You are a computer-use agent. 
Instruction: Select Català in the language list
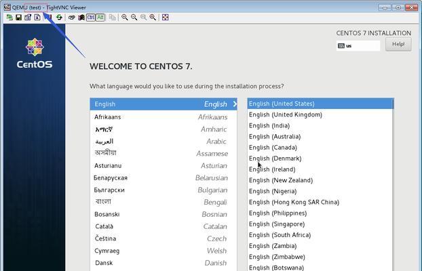(x=164, y=226)
